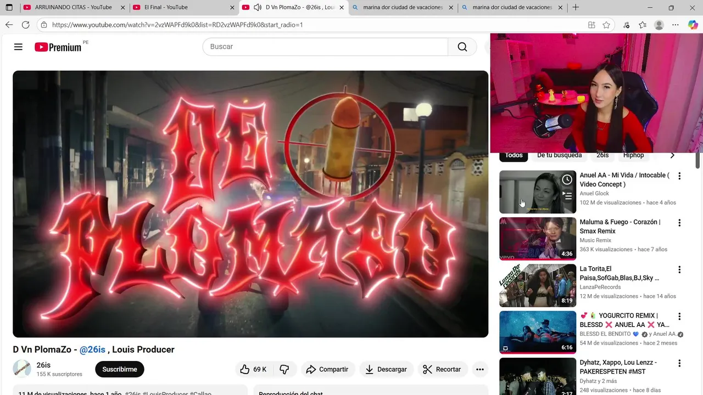Screen dimensions: 703x395
Task: Click the De Plomazo video player
Action: click(250, 204)
